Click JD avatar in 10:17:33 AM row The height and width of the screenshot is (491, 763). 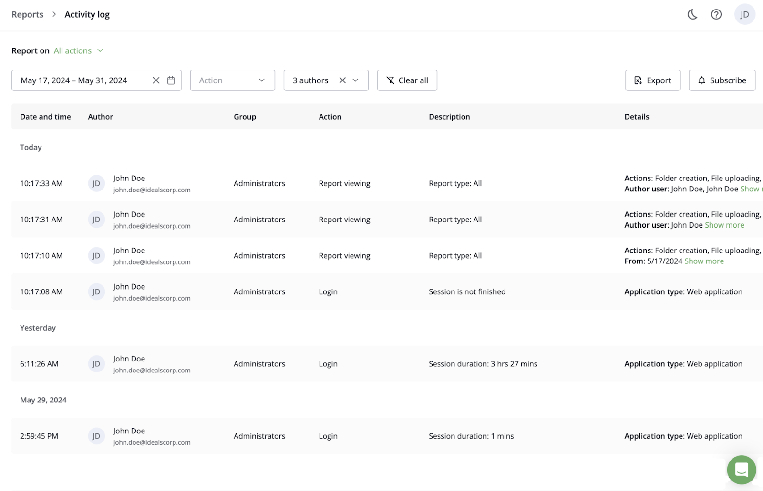[96, 183]
